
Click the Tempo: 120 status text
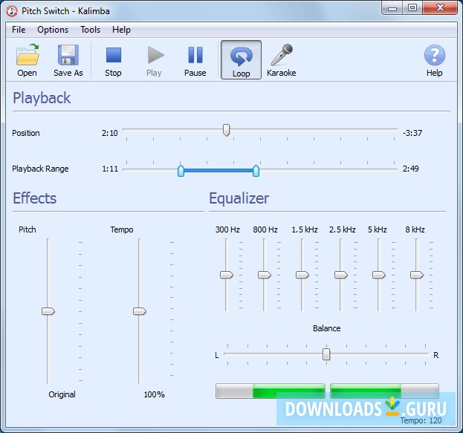421,420
